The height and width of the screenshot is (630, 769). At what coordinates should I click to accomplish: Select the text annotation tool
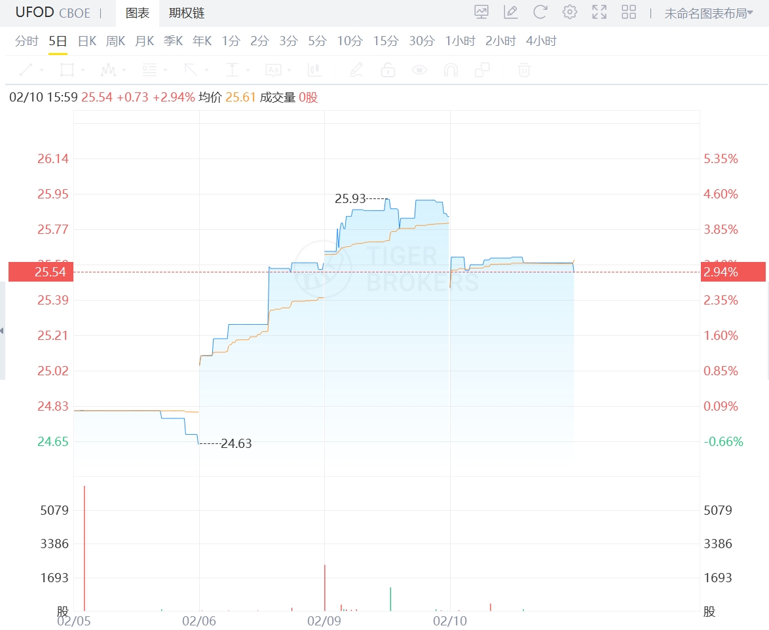point(273,70)
